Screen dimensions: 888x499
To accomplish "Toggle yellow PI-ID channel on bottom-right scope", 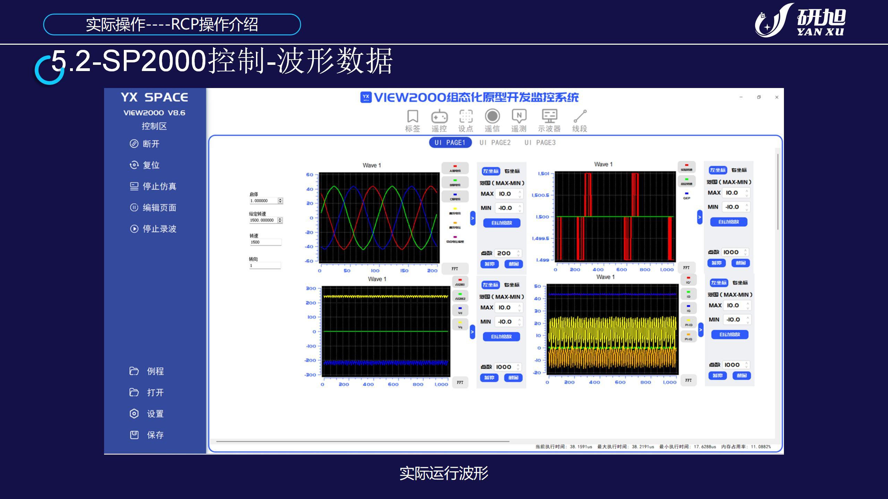I will point(689,323).
